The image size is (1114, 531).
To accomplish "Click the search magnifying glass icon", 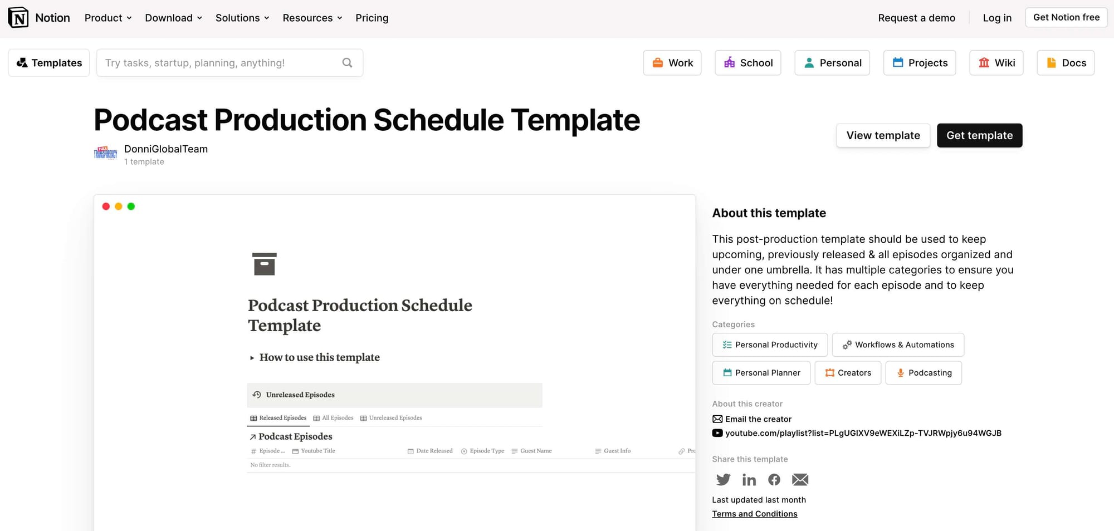I will (x=347, y=62).
